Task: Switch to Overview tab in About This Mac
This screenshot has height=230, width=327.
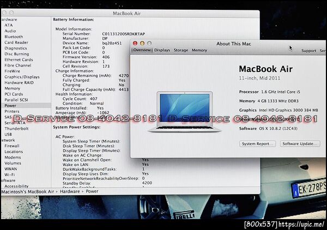Action: [142, 50]
